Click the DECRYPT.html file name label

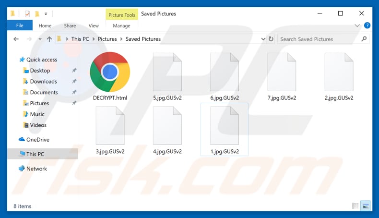click(x=110, y=98)
